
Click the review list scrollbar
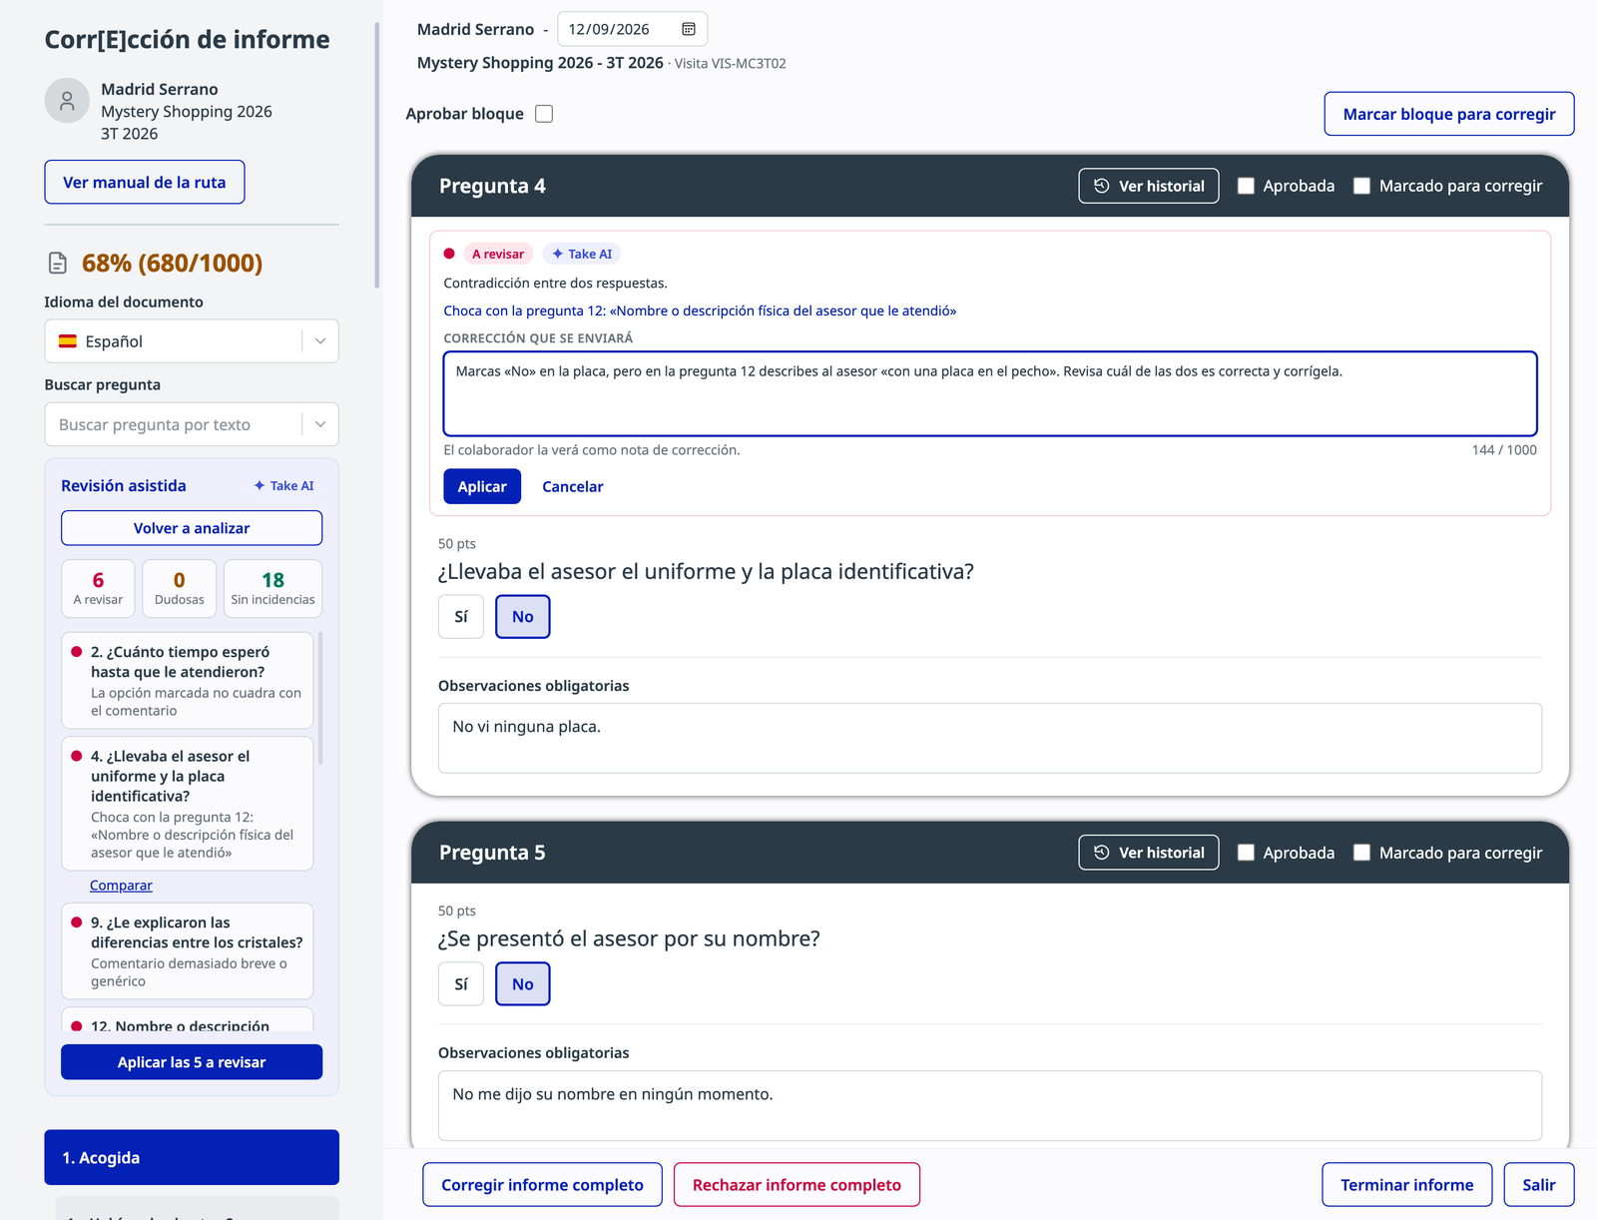tap(320, 699)
